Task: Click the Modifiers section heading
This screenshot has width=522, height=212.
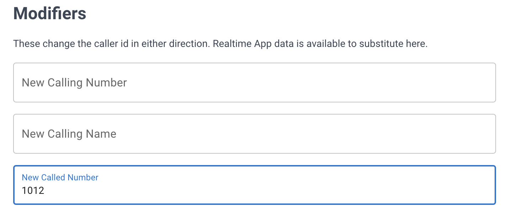Action: pos(50,14)
